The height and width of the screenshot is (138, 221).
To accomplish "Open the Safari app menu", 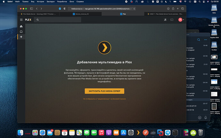I will click(10, 2).
